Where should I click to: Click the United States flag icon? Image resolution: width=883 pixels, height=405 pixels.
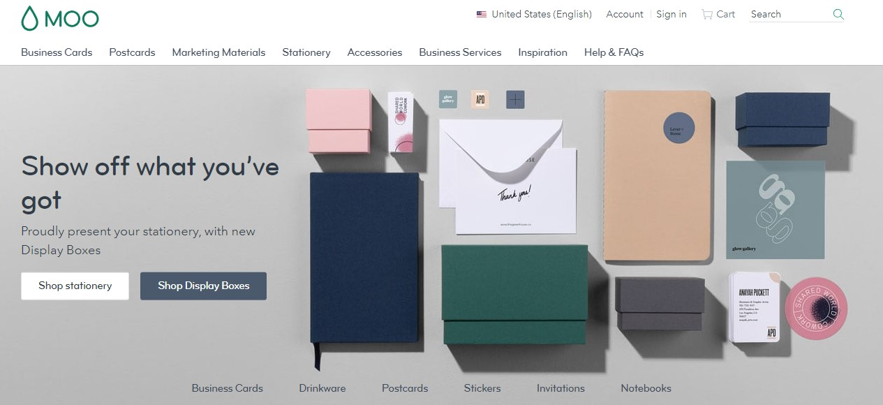[x=482, y=14]
